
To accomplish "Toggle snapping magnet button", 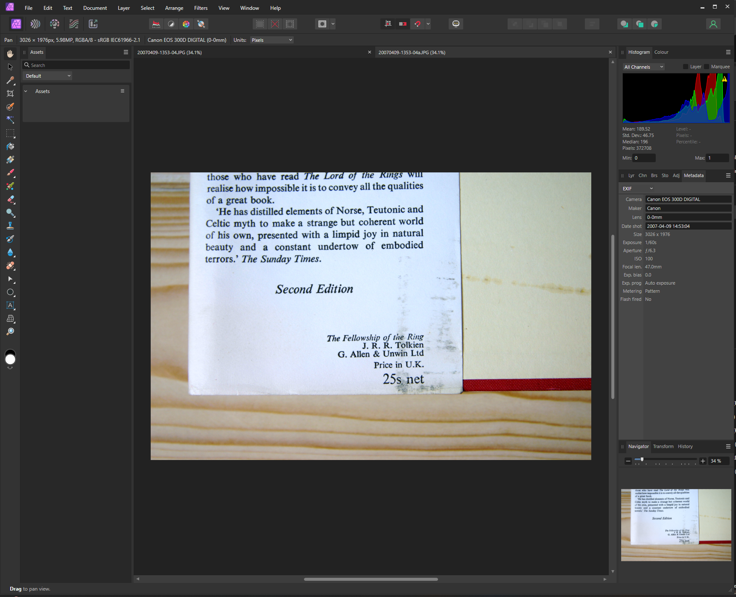I will 418,24.
